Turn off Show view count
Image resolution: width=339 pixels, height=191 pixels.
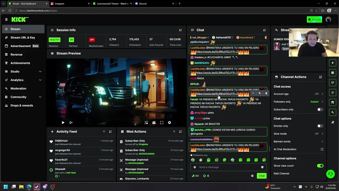coord(320,166)
